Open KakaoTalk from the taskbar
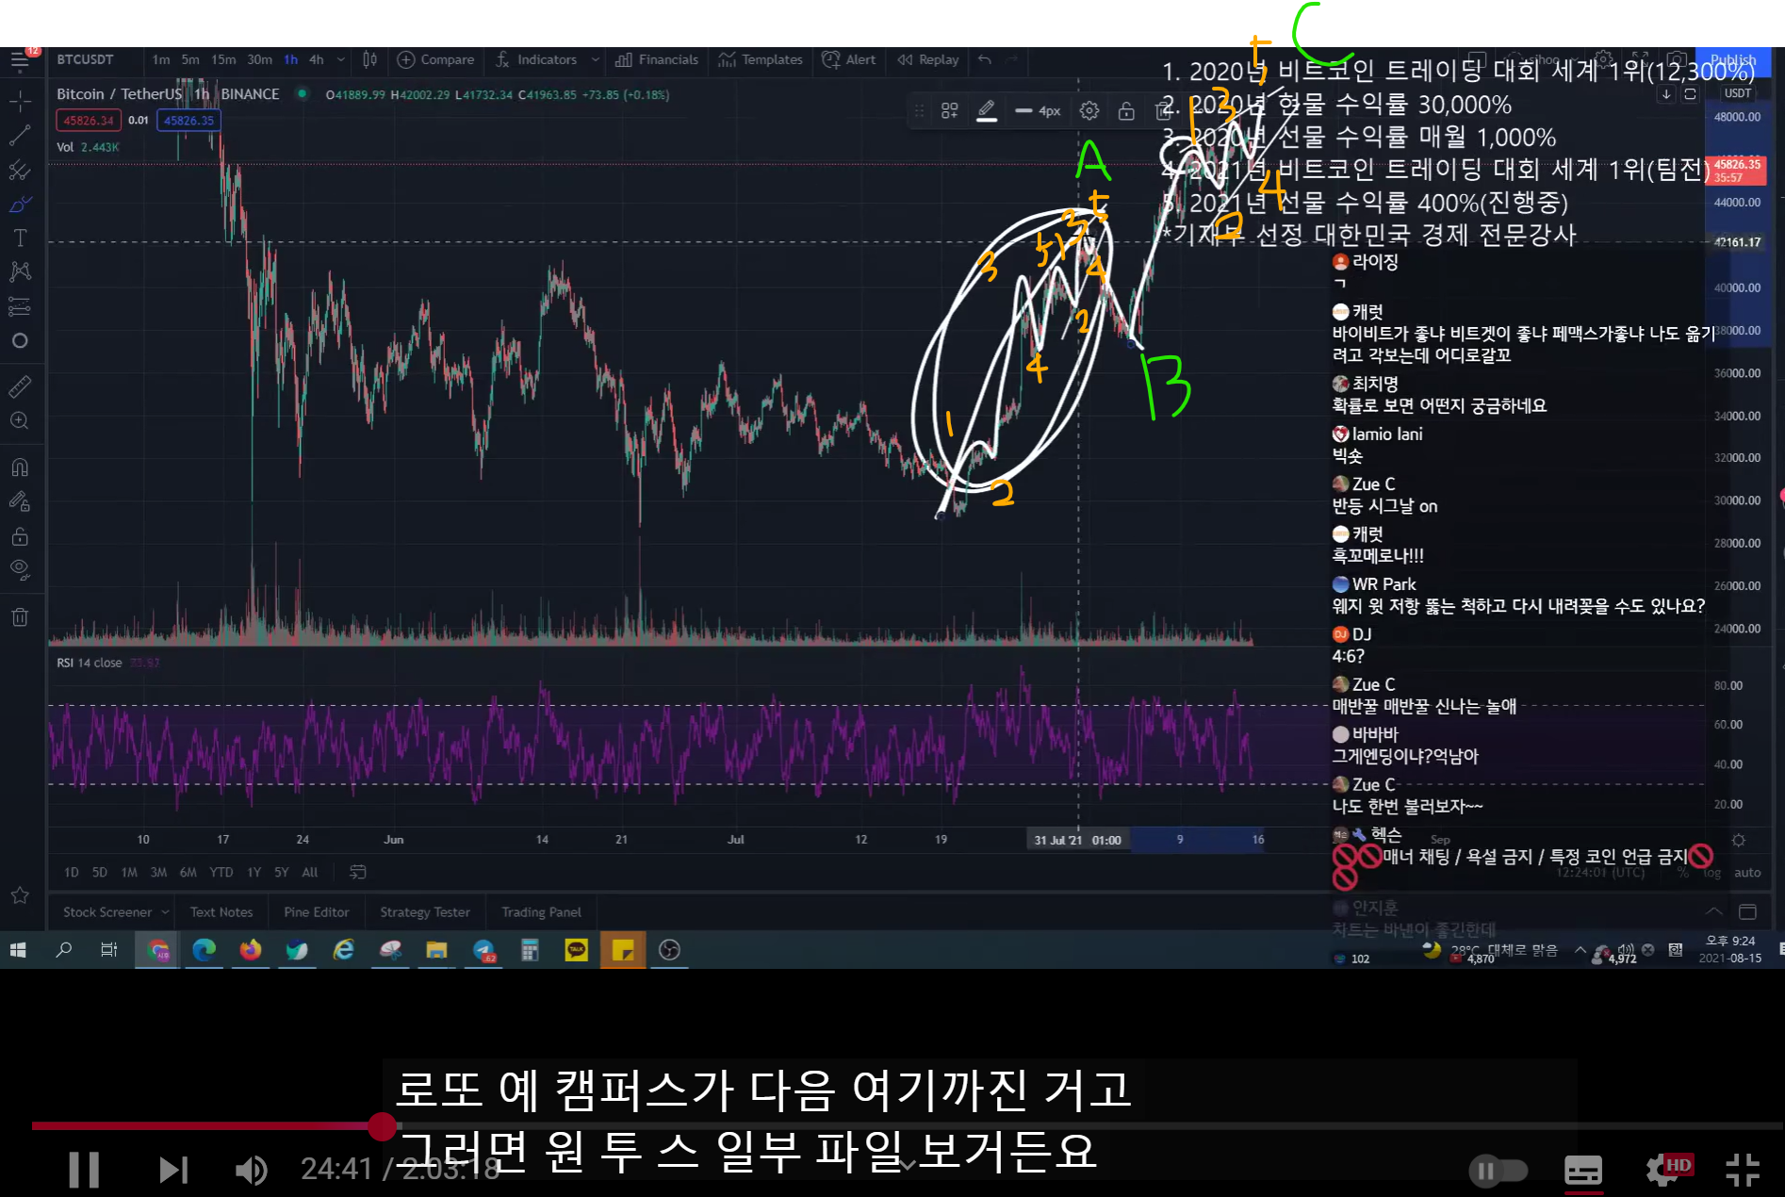This screenshot has height=1197, width=1785. coord(576,950)
